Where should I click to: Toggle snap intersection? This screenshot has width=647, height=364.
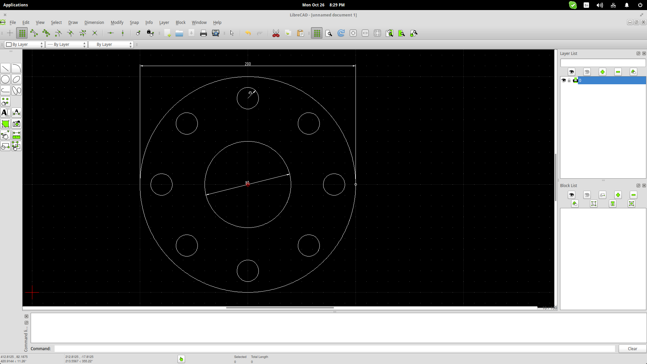(x=95, y=33)
